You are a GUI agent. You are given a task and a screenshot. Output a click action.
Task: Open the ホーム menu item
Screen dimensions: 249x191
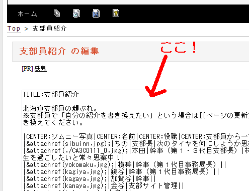[27, 14]
